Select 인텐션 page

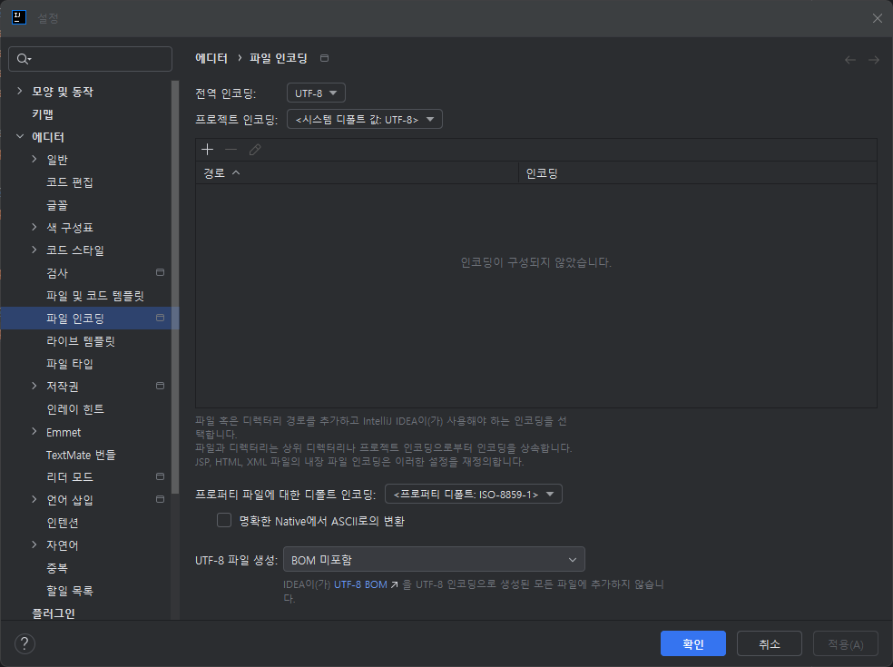click(63, 523)
